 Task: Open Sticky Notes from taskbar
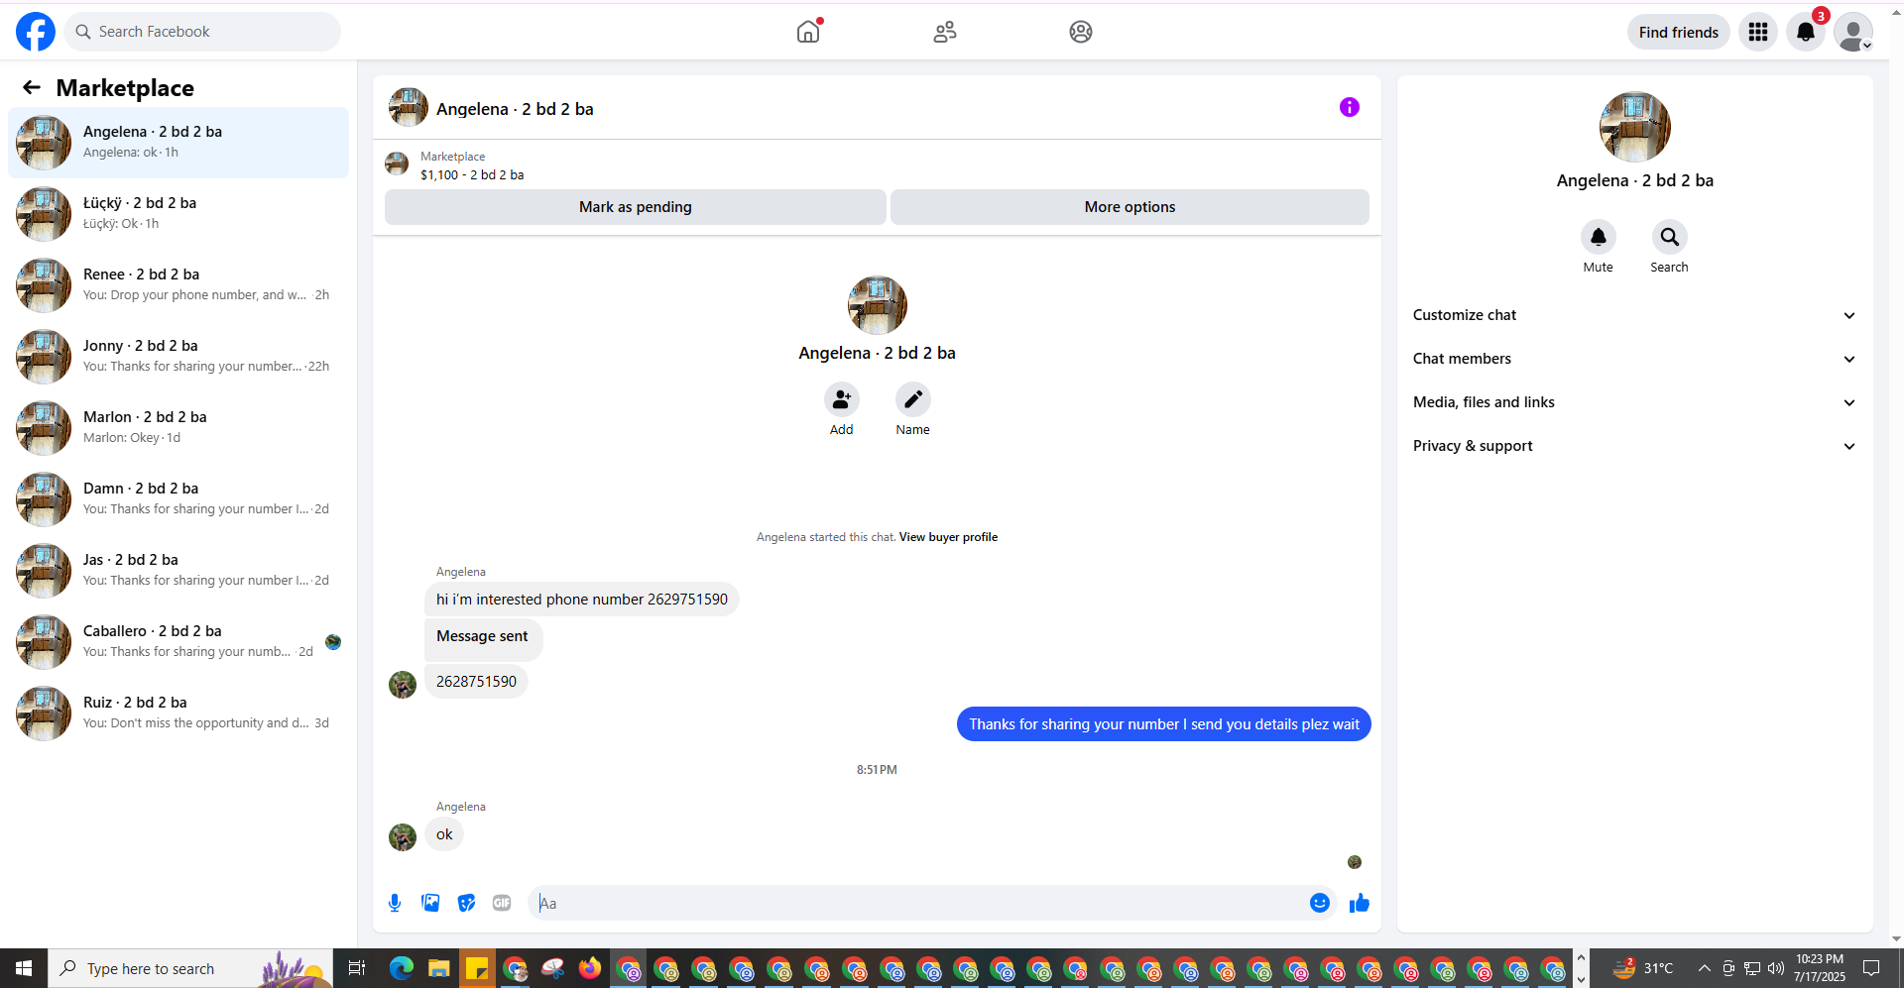click(x=477, y=968)
